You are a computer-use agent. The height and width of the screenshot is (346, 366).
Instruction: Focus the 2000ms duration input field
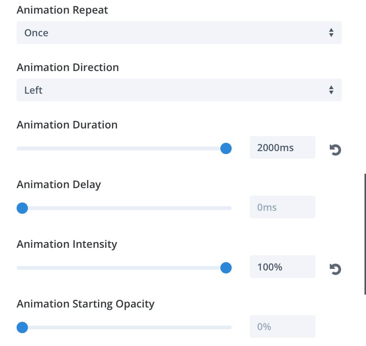point(283,147)
